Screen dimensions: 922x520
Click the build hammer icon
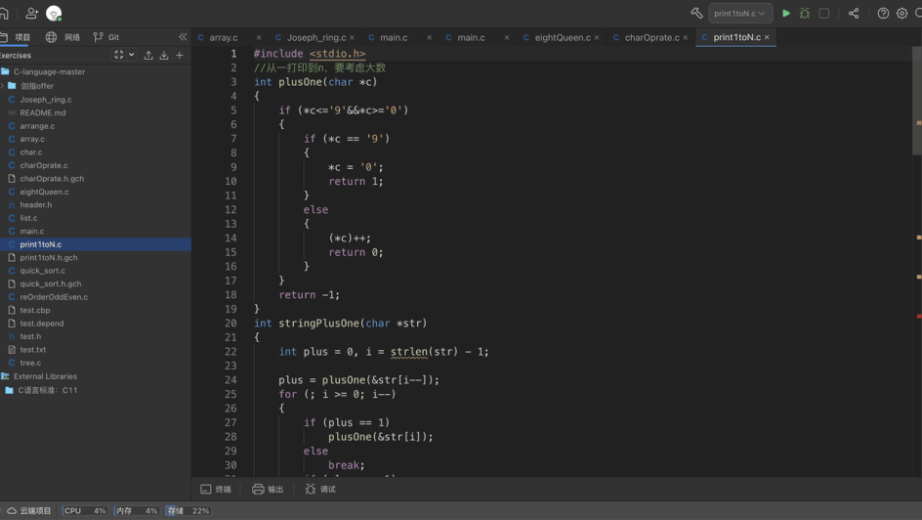(696, 13)
